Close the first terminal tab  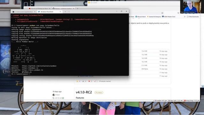pyautogui.click(x=35, y=12)
